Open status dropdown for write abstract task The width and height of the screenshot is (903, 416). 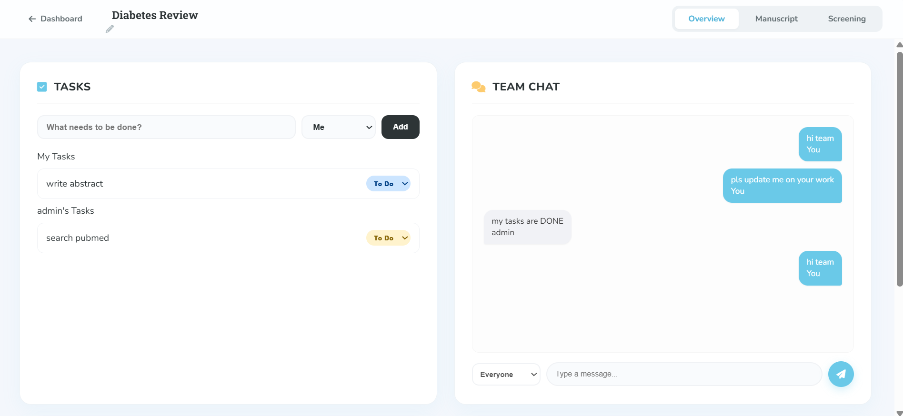(388, 184)
